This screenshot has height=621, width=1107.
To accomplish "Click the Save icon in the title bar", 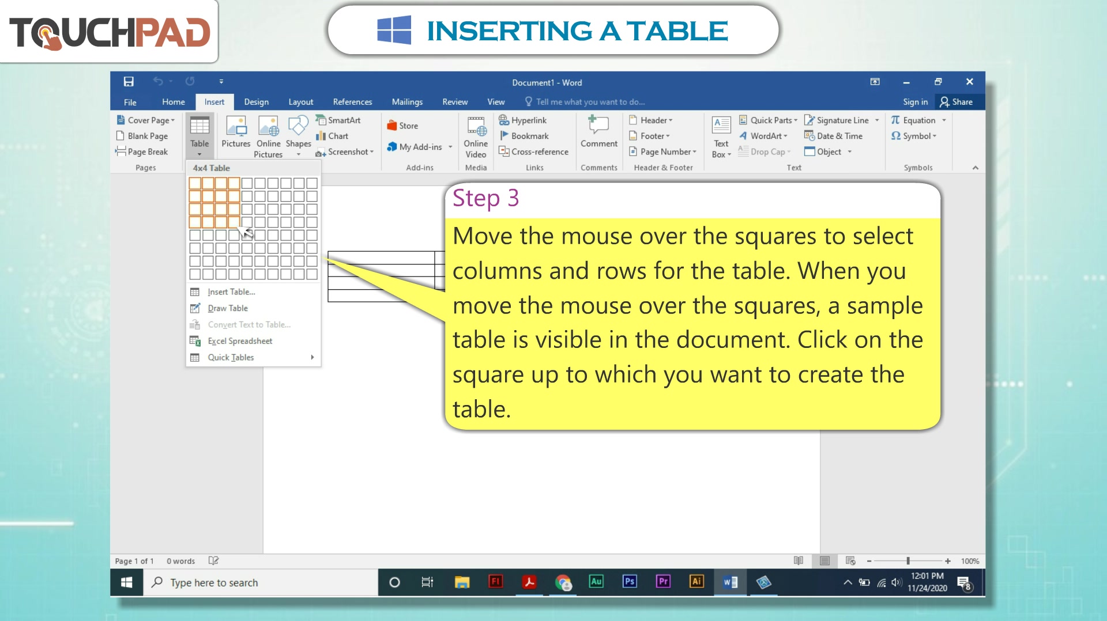I will [129, 82].
